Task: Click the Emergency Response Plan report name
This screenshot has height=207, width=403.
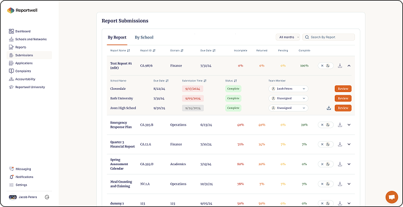Action: (x=121, y=125)
